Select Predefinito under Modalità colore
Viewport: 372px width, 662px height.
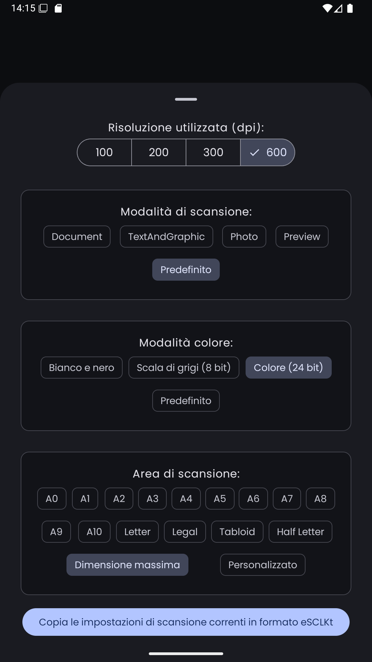click(x=186, y=401)
